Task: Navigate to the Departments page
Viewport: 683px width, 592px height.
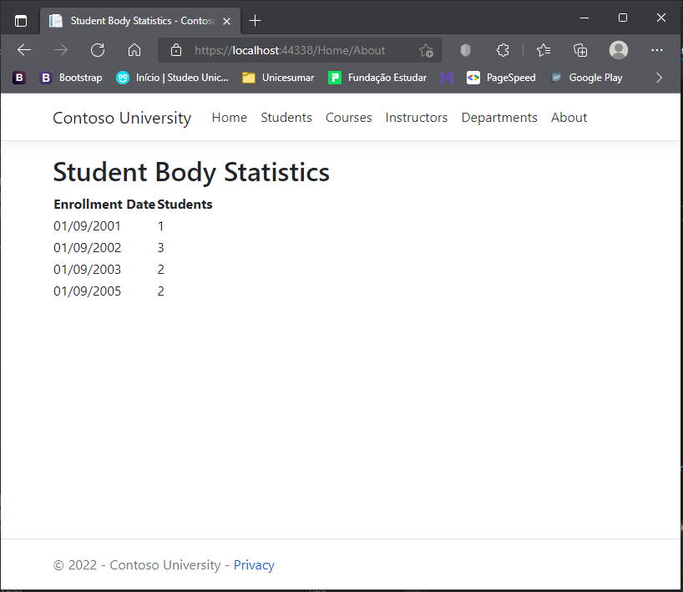Action: [x=498, y=118]
